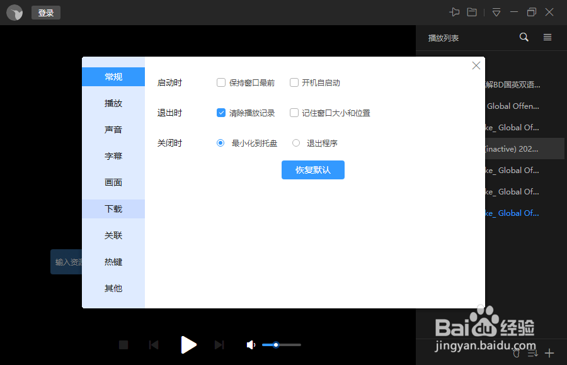567x365 pixels.
Task: Go to the 字幕 settings tab
Action: (x=113, y=156)
